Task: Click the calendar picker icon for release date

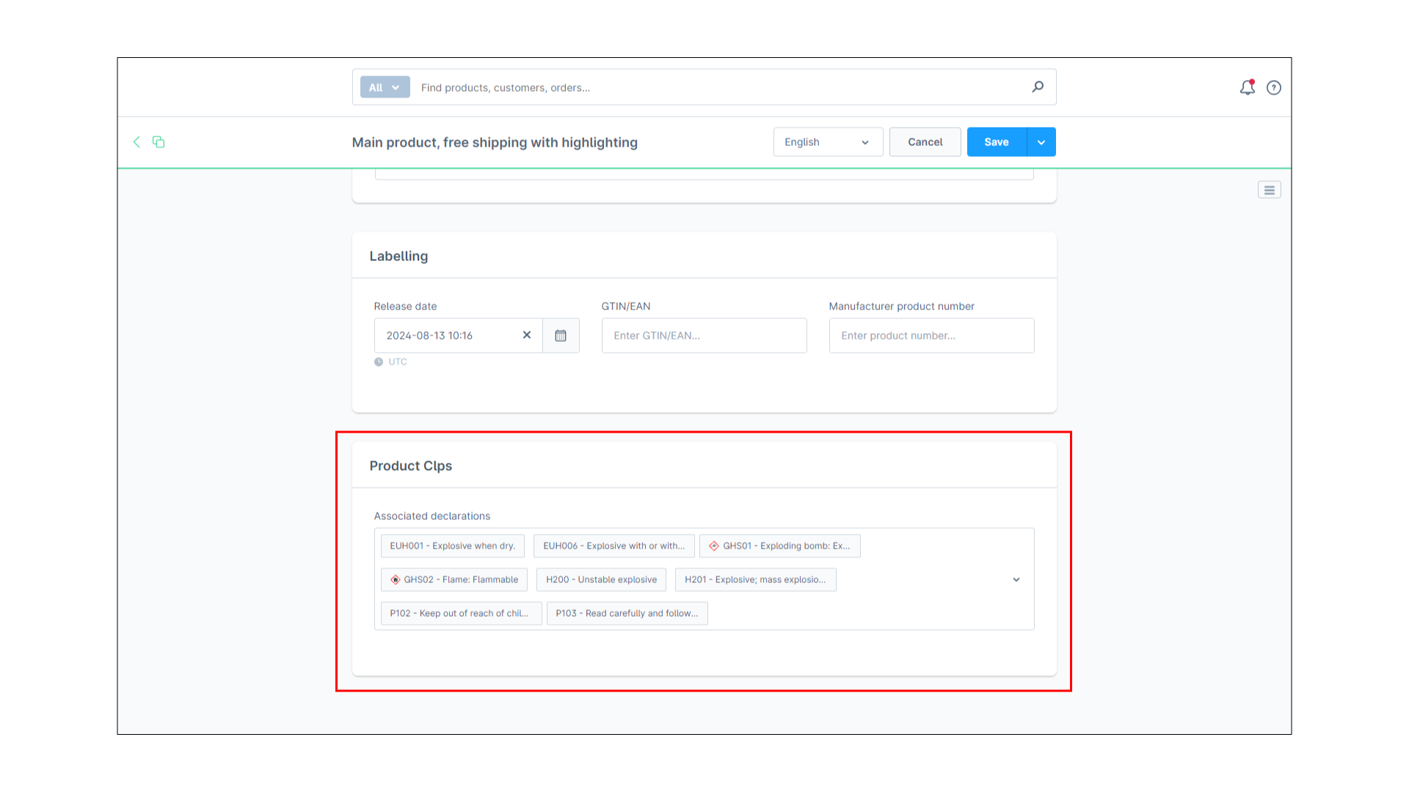Action: point(561,334)
